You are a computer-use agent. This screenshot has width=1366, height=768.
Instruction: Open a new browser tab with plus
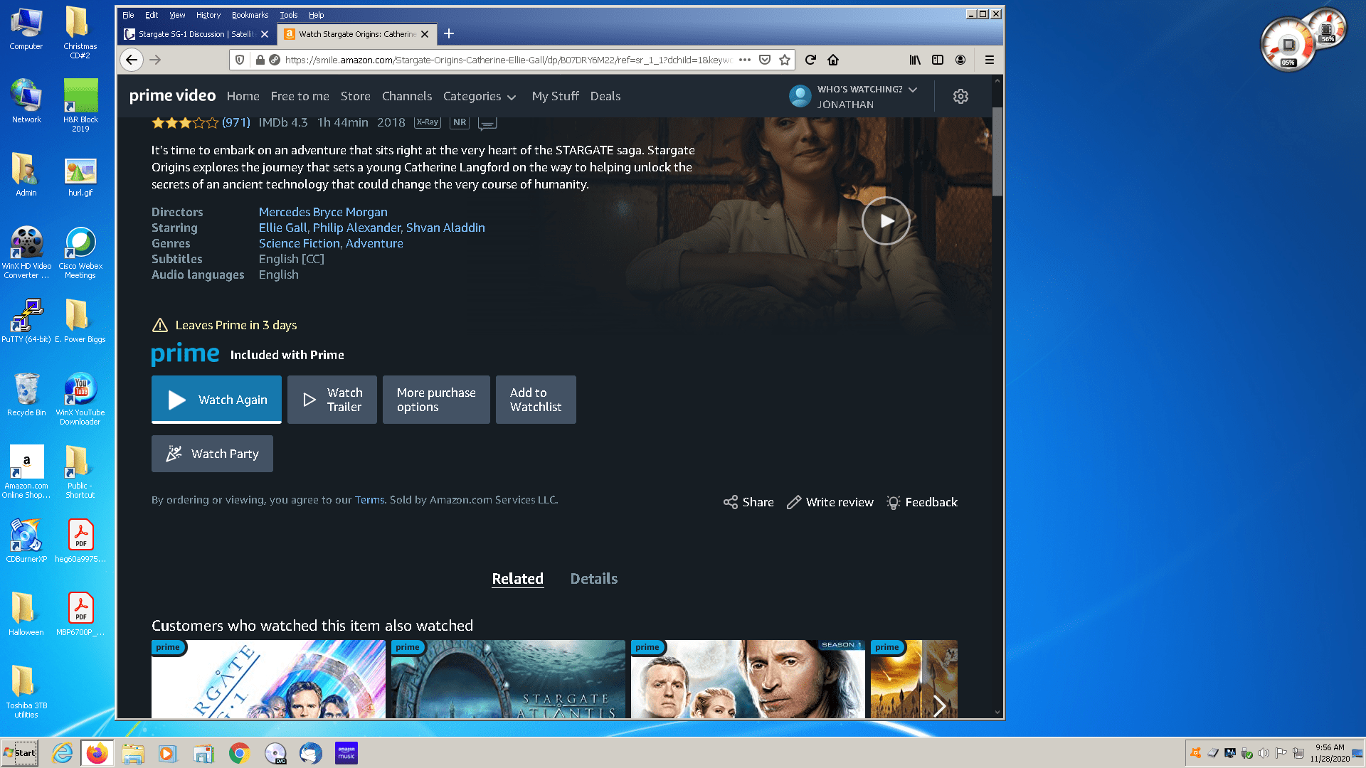(449, 33)
